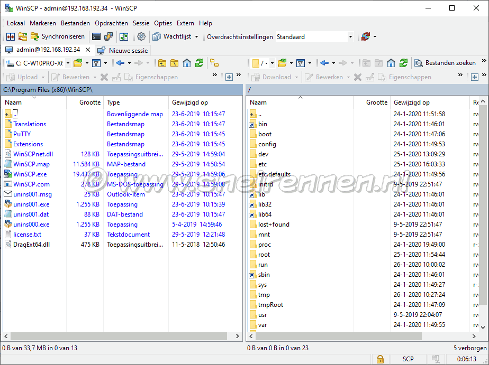
Task: Open the terminal console icon
Action: click(x=96, y=37)
